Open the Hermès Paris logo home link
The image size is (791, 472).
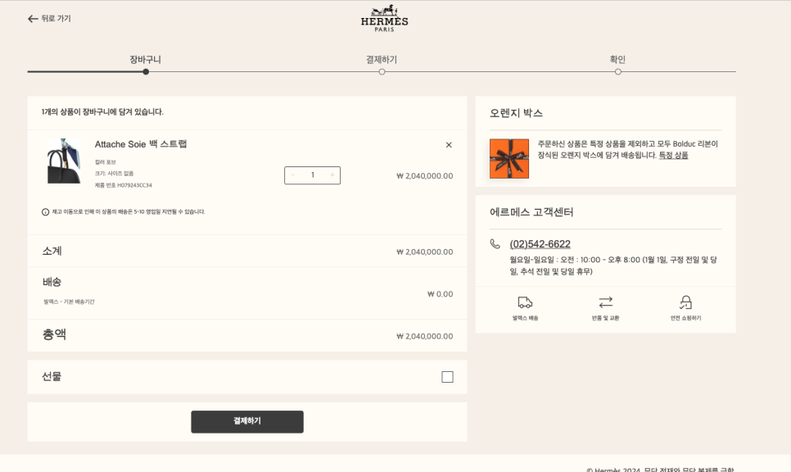click(384, 18)
